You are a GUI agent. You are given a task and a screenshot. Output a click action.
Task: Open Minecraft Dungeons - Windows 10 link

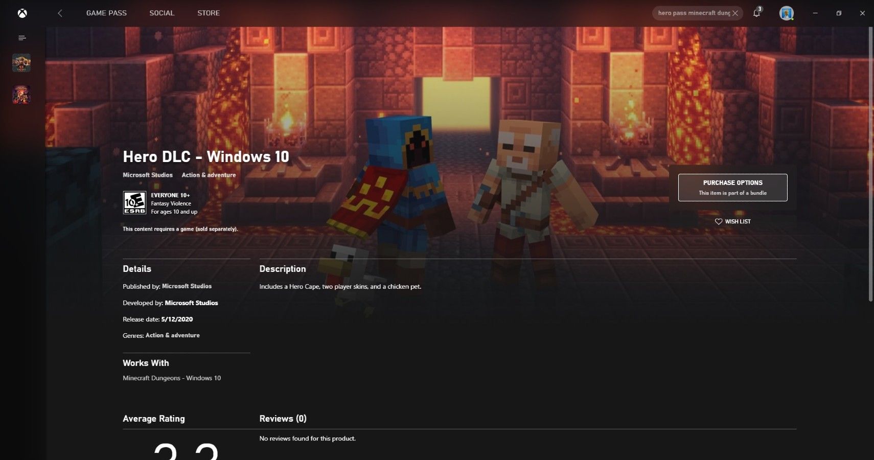[x=172, y=378]
